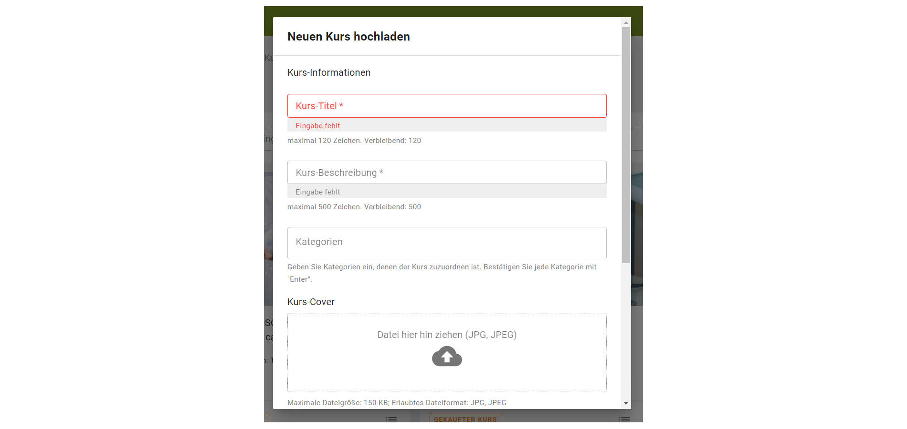Click the 'Maximale Dateigröße: 150 KB' hint

point(397,403)
